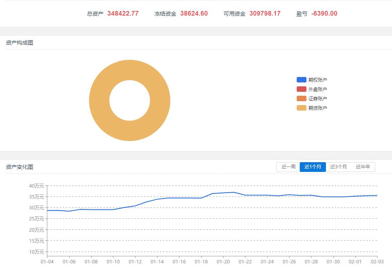
Task: Click the 总资产 value 348422.77
Action: (x=123, y=14)
